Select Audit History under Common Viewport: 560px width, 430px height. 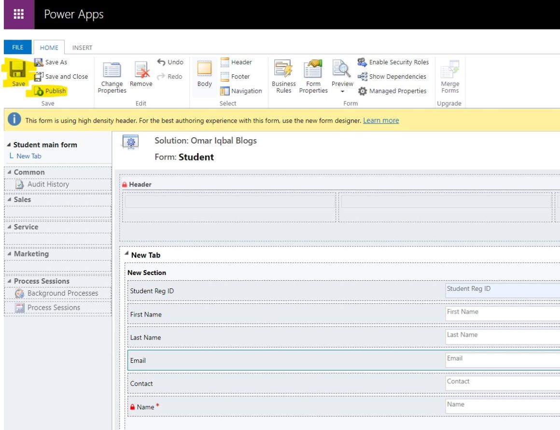tap(48, 184)
